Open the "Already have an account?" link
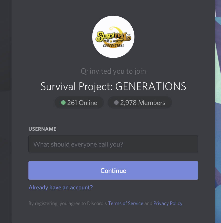This screenshot has width=221, height=223. (61, 187)
